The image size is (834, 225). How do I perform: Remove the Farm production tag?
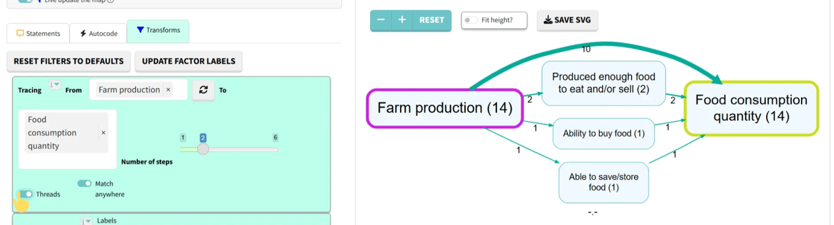[x=169, y=90]
